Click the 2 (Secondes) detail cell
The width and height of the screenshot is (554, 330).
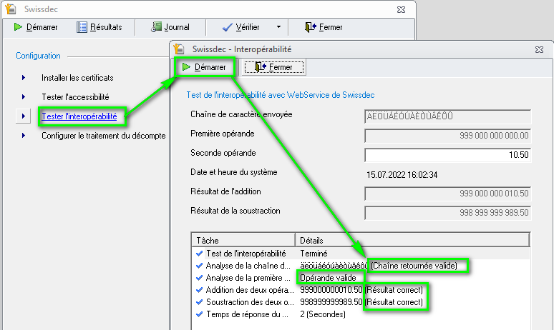point(323,314)
